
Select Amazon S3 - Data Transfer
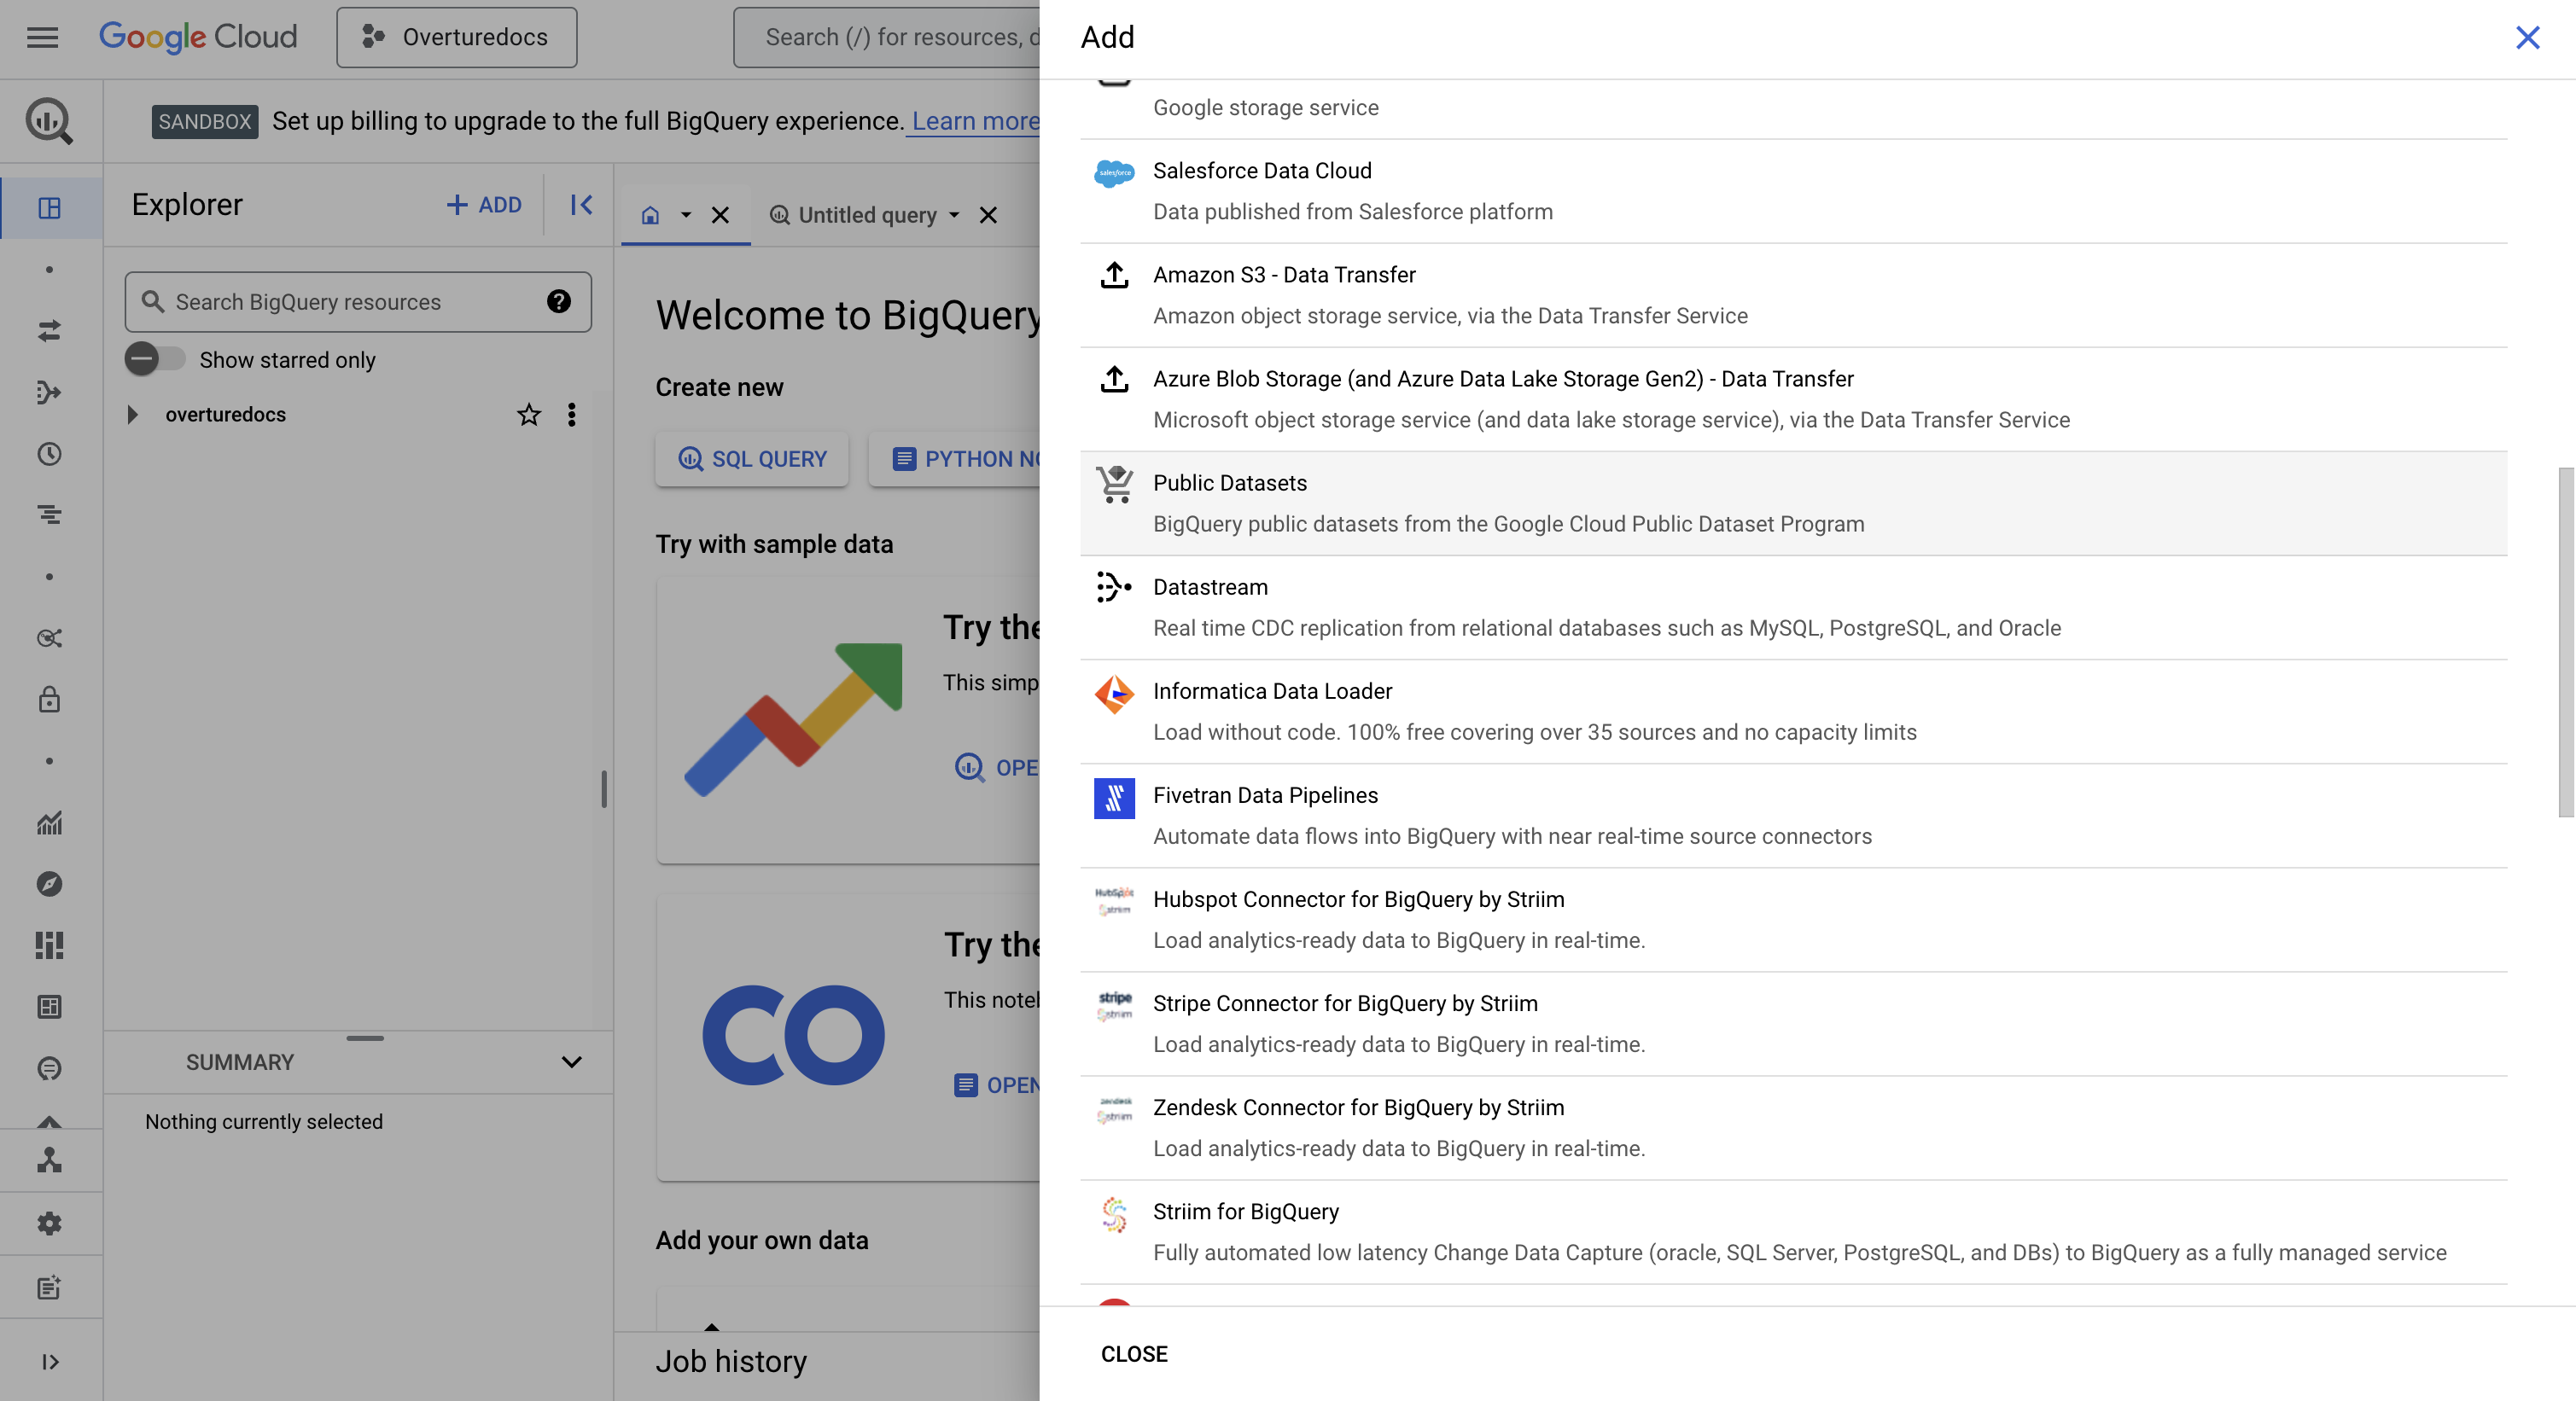pyautogui.click(x=1793, y=294)
